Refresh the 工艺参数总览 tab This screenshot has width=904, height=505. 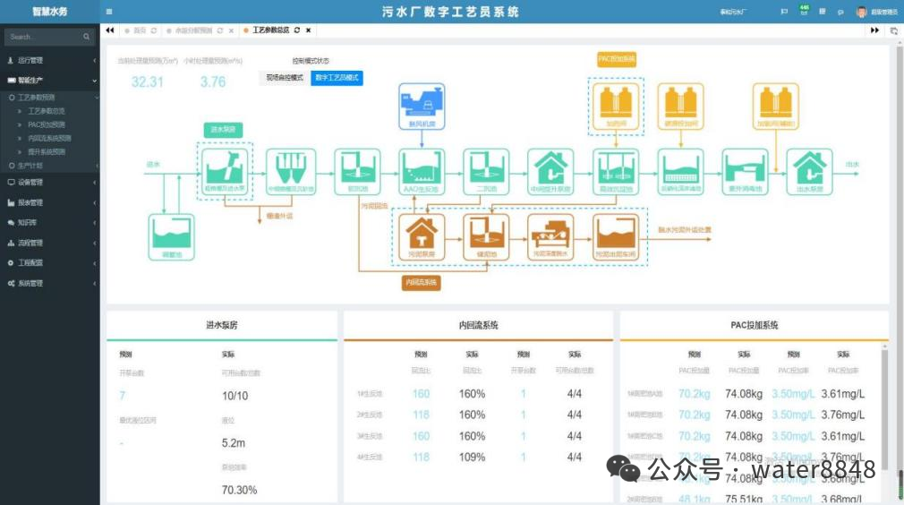point(297,30)
